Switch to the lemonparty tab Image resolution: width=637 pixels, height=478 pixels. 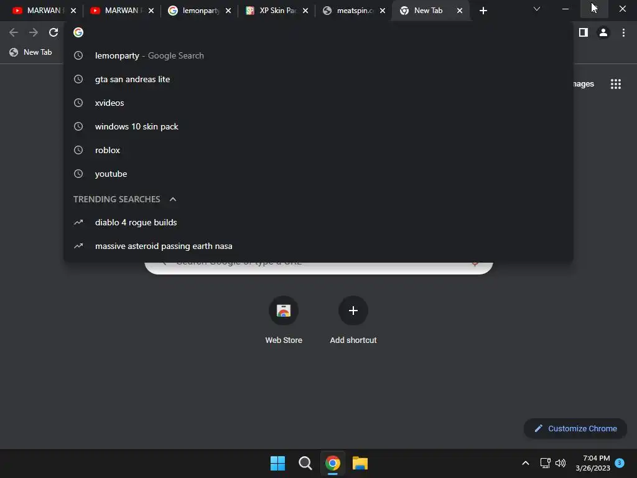click(x=199, y=11)
